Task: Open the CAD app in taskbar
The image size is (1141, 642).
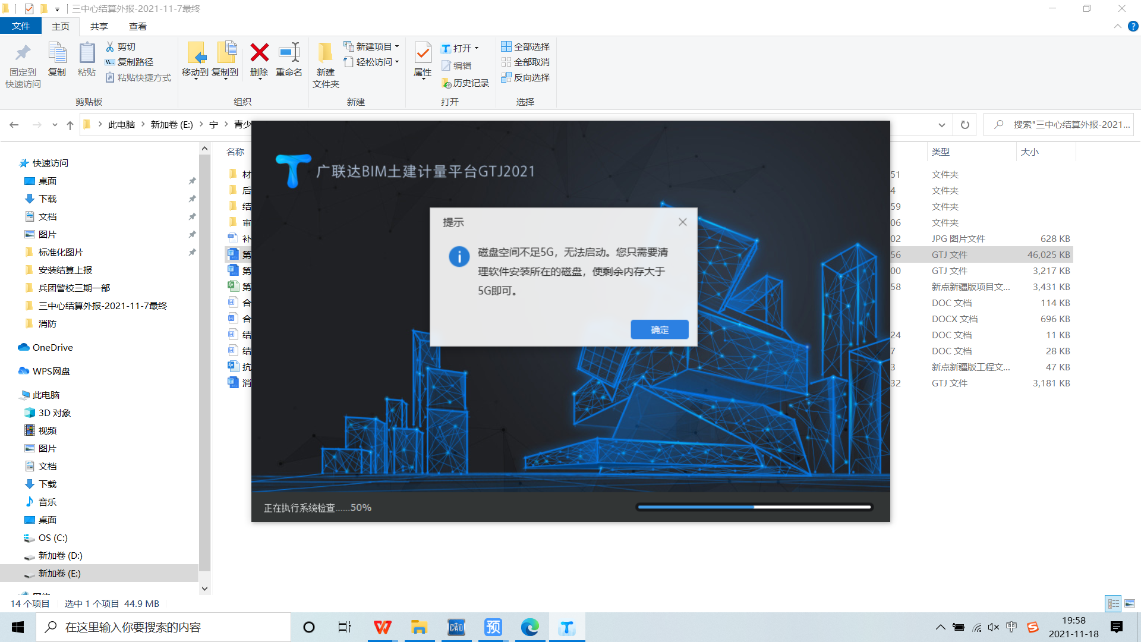Action: click(x=456, y=627)
